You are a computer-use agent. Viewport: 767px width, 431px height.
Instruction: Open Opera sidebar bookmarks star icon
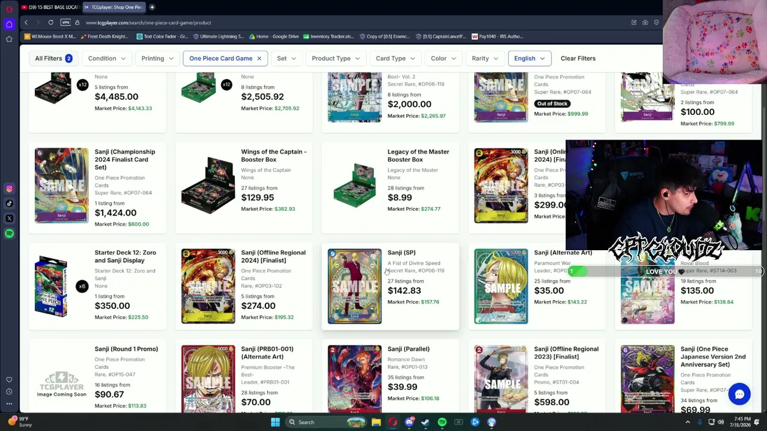9,39
